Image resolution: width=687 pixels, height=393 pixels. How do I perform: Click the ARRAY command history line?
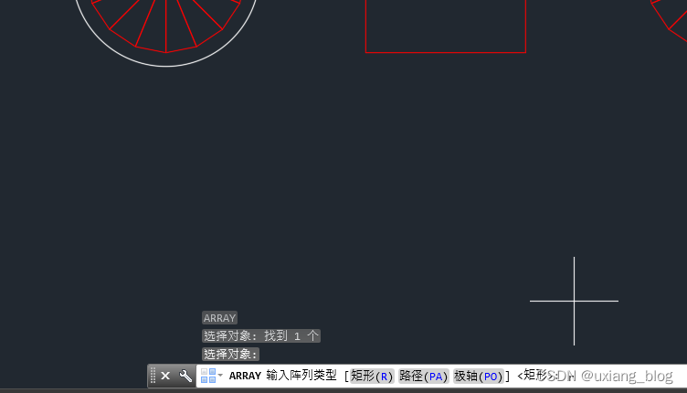pyautogui.click(x=219, y=318)
